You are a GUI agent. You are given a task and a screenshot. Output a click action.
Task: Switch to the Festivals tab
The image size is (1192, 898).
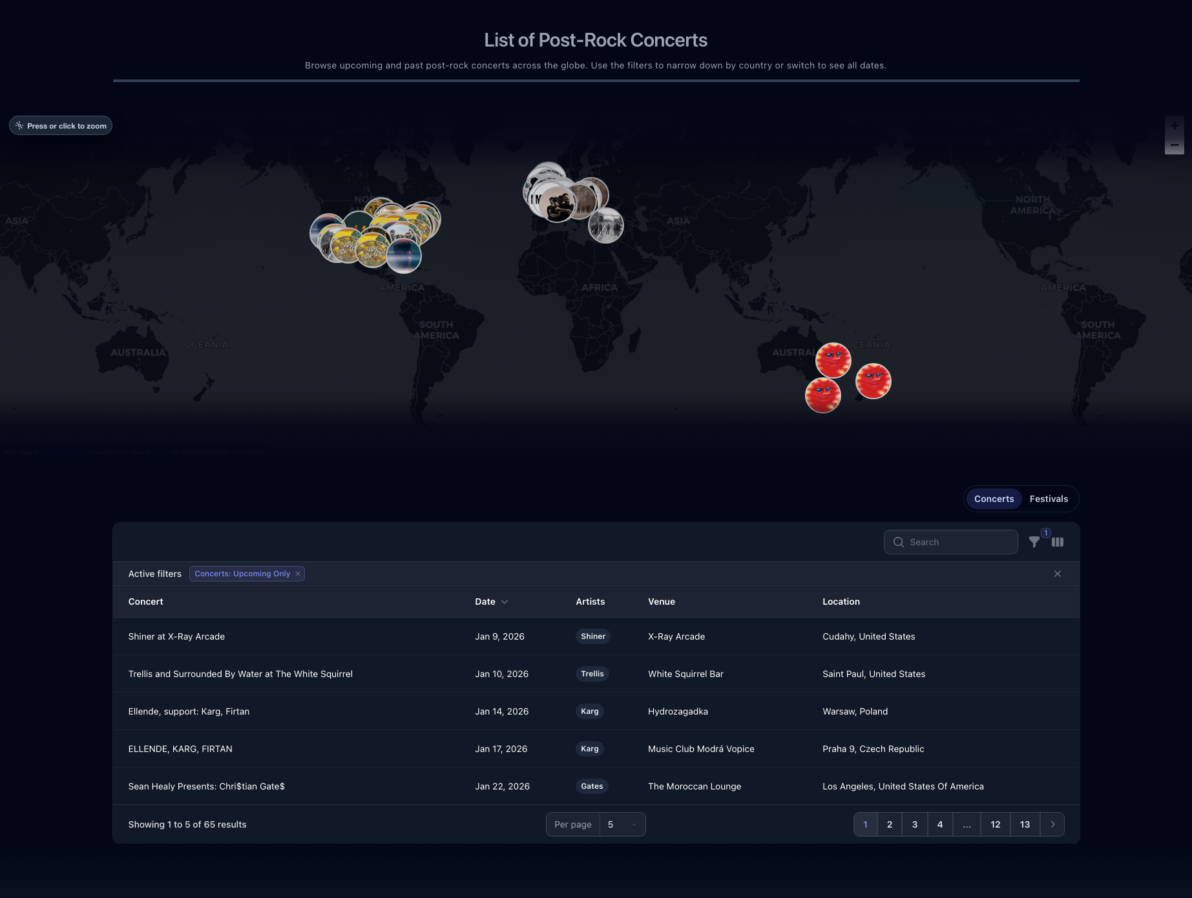point(1049,499)
